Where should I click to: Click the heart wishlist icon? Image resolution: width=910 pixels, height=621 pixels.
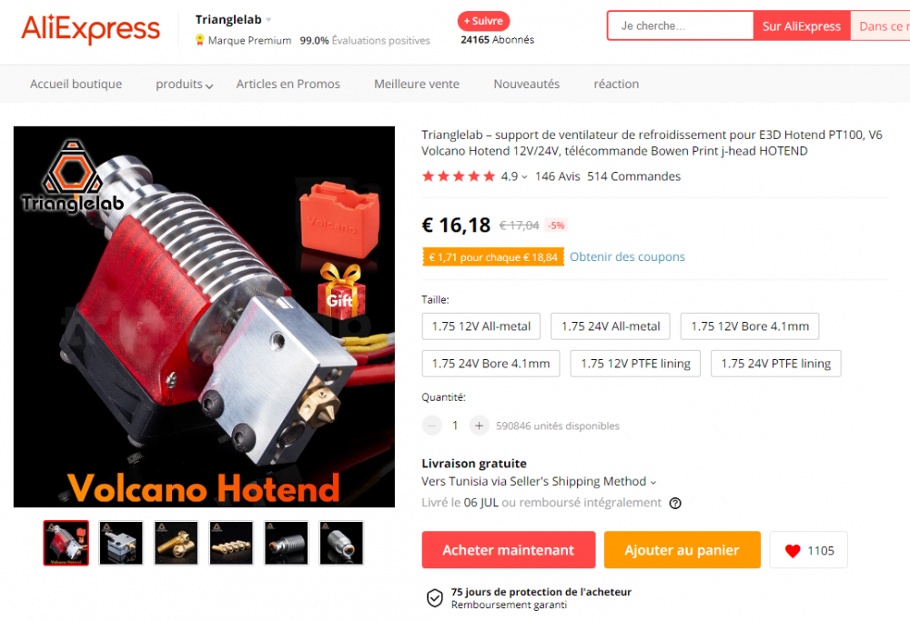coord(793,551)
